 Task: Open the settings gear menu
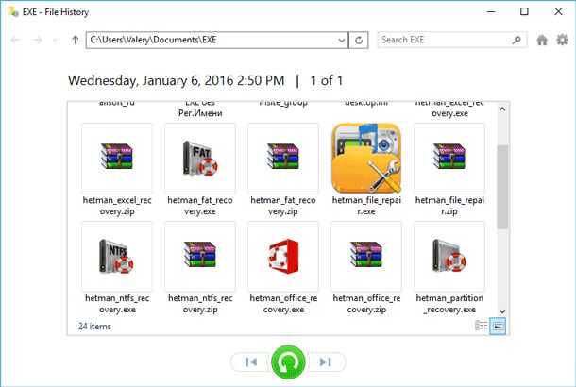pos(562,40)
